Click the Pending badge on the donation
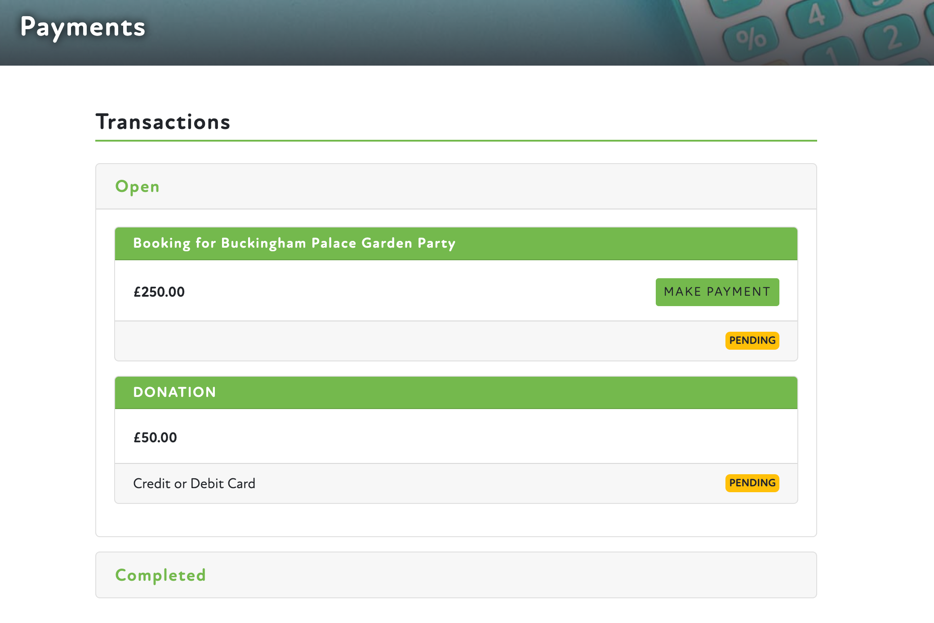Viewport: 934px width, 623px height. click(752, 483)
